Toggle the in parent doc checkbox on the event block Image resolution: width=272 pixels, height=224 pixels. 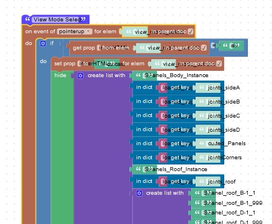[x=191, y=32]
